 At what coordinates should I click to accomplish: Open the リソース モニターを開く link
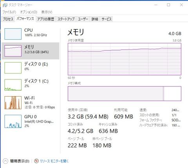(x=54, y=161)
